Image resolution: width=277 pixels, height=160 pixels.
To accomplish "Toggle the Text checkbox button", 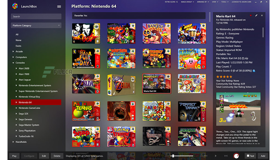I will click(x=250, y=156).
